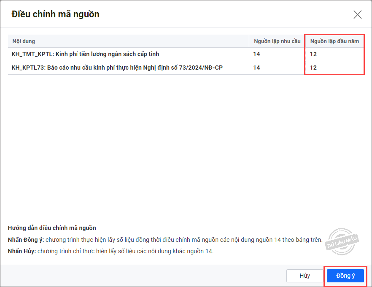372x287 pixels.
Task: Click the bold Nhấn Hủy label
Action: [22, 251]
